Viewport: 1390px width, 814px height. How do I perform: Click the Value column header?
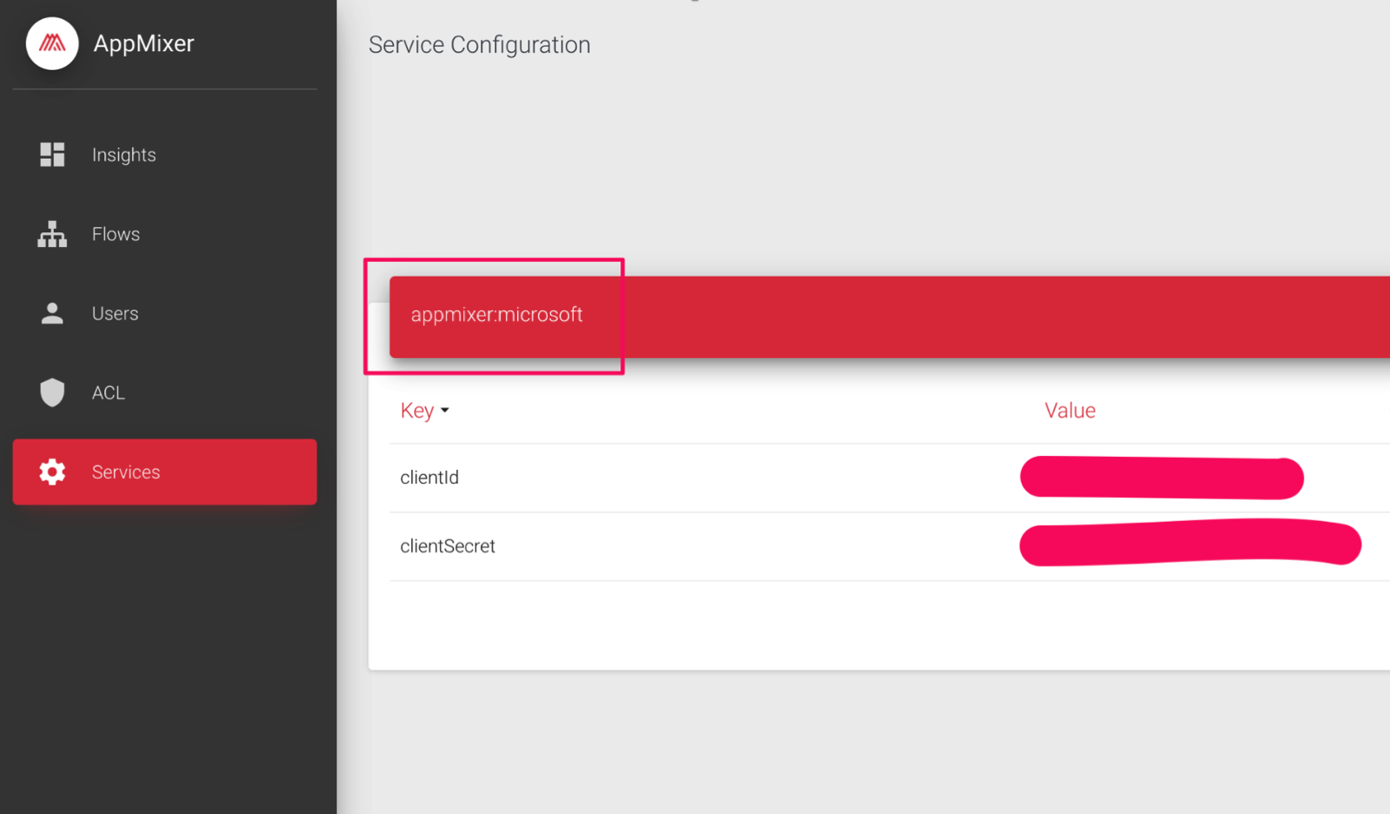click(1070, 411)
